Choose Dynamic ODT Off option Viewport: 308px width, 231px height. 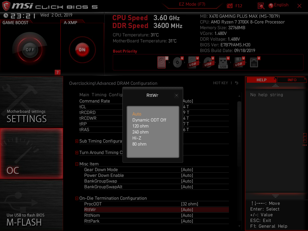pos(149,120)
